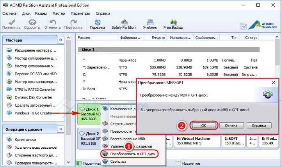Click the Сбросить discard toolbar icon

(x=32, y=24)
